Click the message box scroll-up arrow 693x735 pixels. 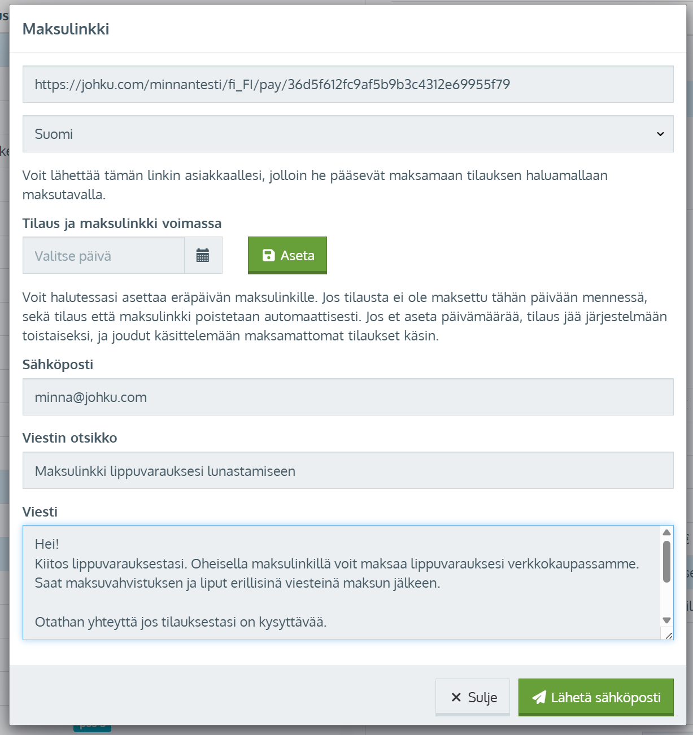(x=666, y=532)
